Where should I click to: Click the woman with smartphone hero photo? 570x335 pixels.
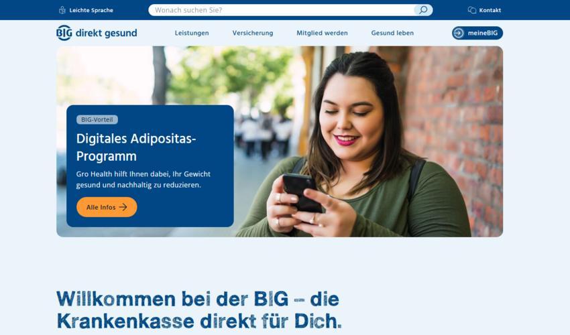[363, 141]
